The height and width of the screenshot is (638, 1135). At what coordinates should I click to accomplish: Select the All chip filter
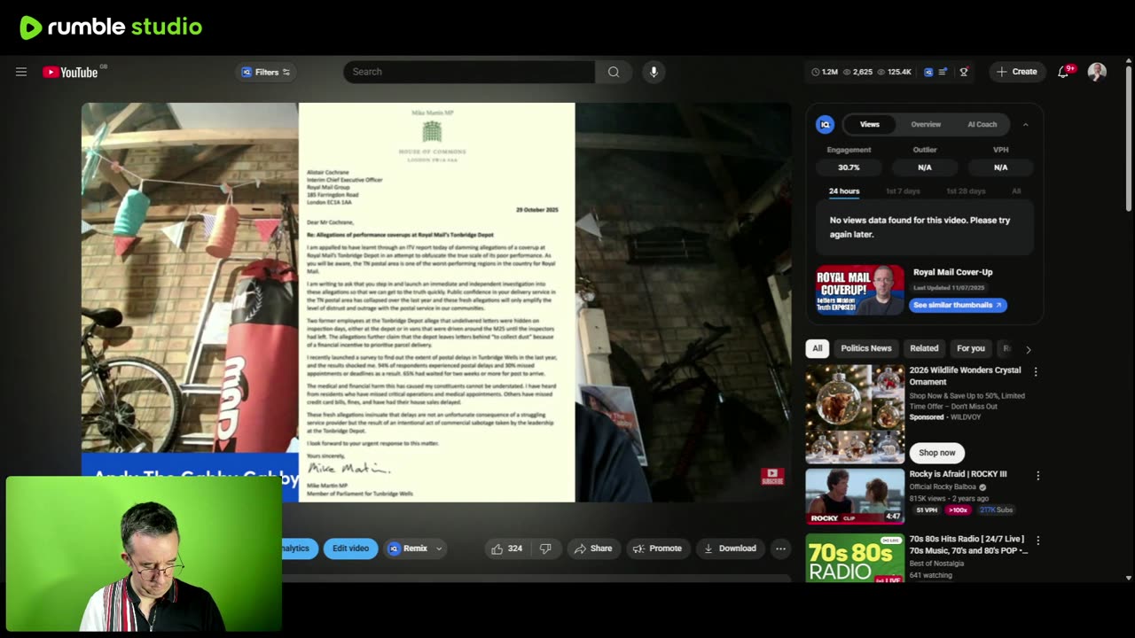[x=818, y=348]
